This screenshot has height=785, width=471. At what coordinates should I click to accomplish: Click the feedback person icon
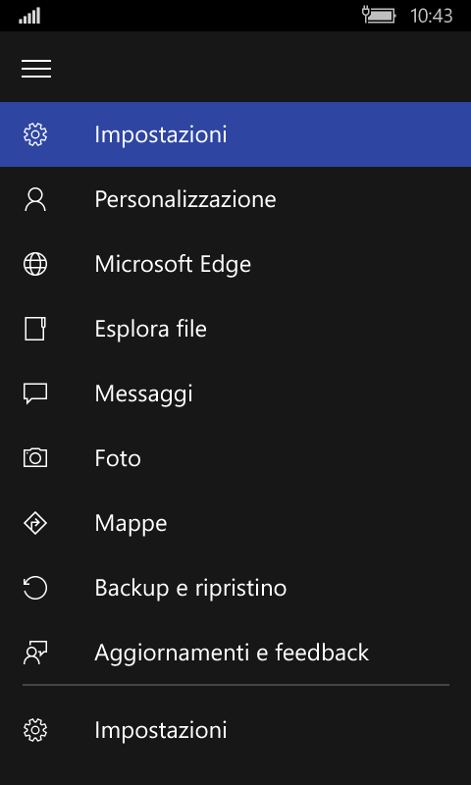click(35, 653)
